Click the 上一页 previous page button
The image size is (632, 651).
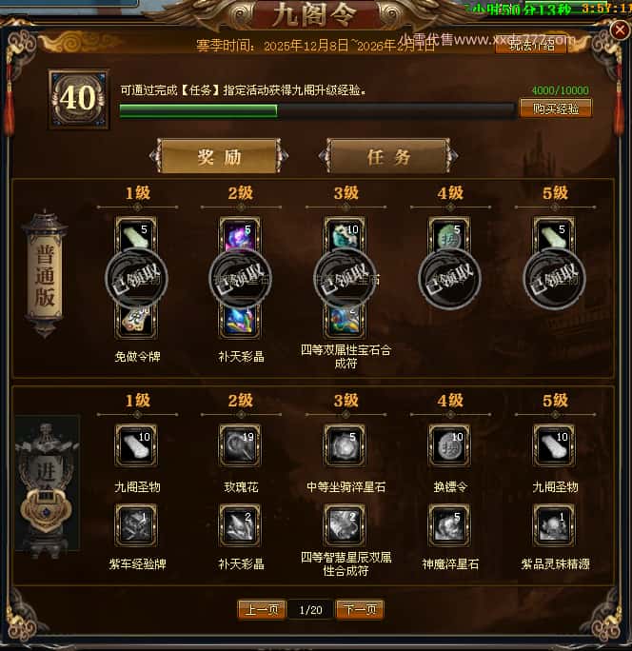[262, 610]
